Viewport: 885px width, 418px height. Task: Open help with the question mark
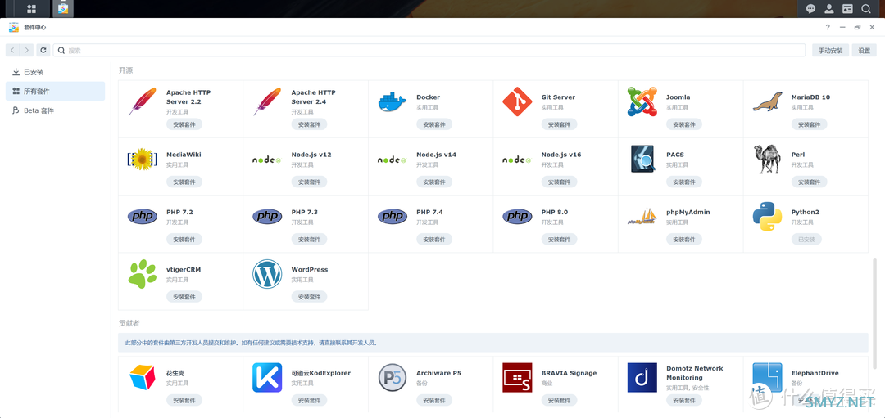pos(828,27)
